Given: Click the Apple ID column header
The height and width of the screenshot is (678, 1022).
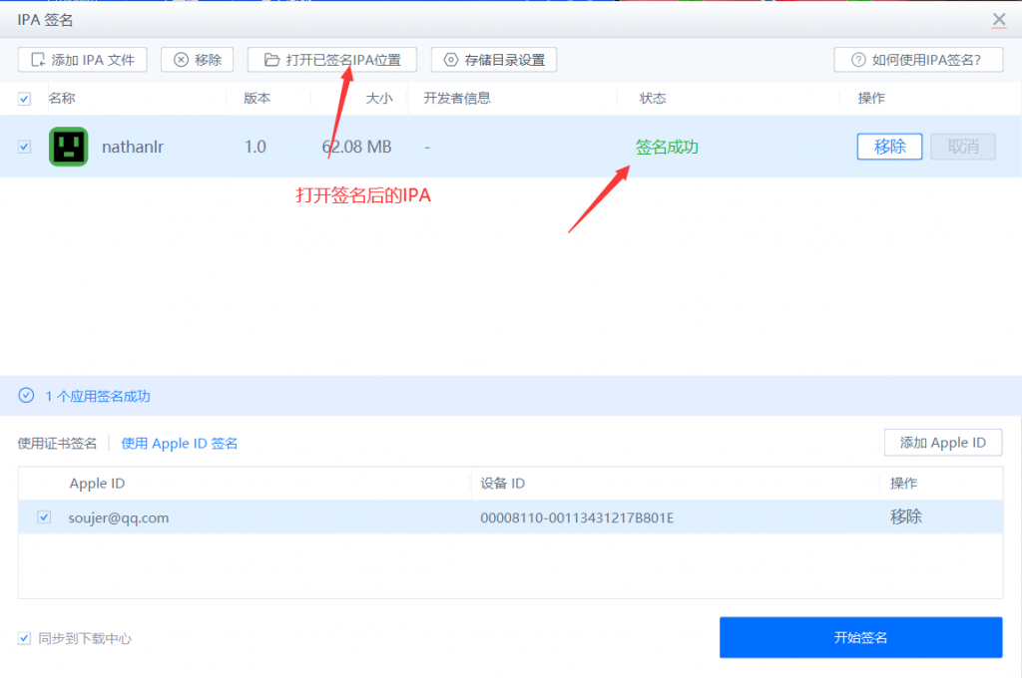Looking at the screenshot, I should coord(97,484).
